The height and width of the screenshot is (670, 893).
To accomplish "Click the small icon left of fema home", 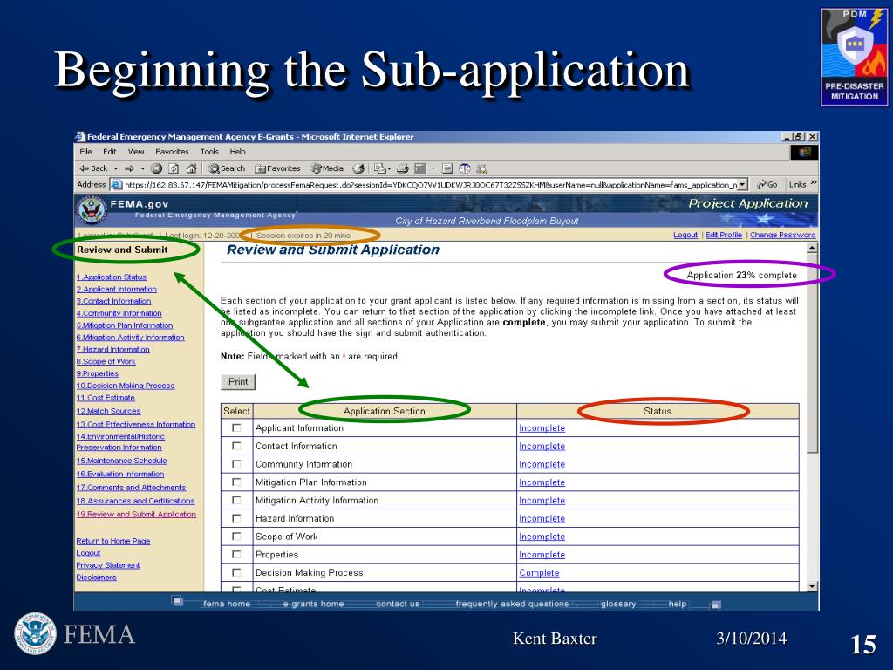I will coord(178,601).
